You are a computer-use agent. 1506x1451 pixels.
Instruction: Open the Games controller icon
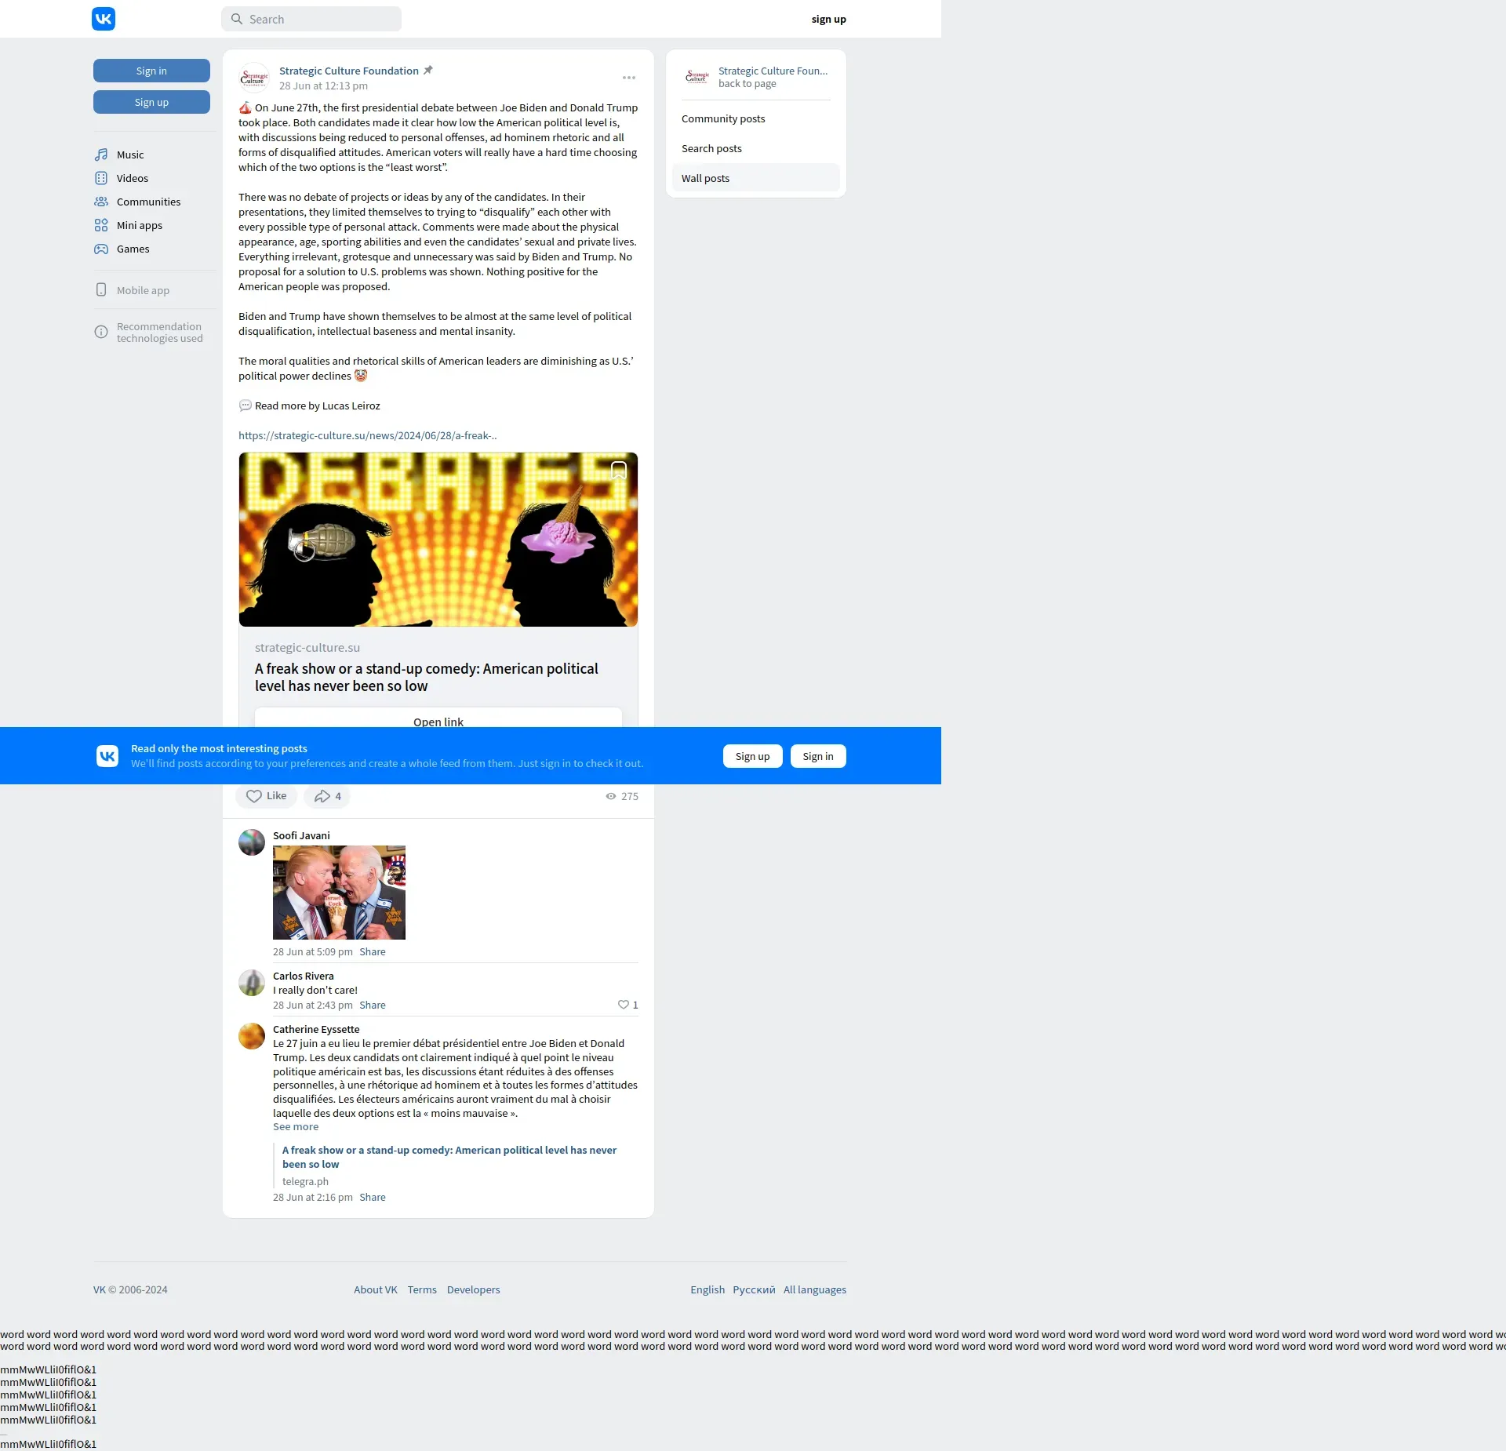click(x=101, y=249)
